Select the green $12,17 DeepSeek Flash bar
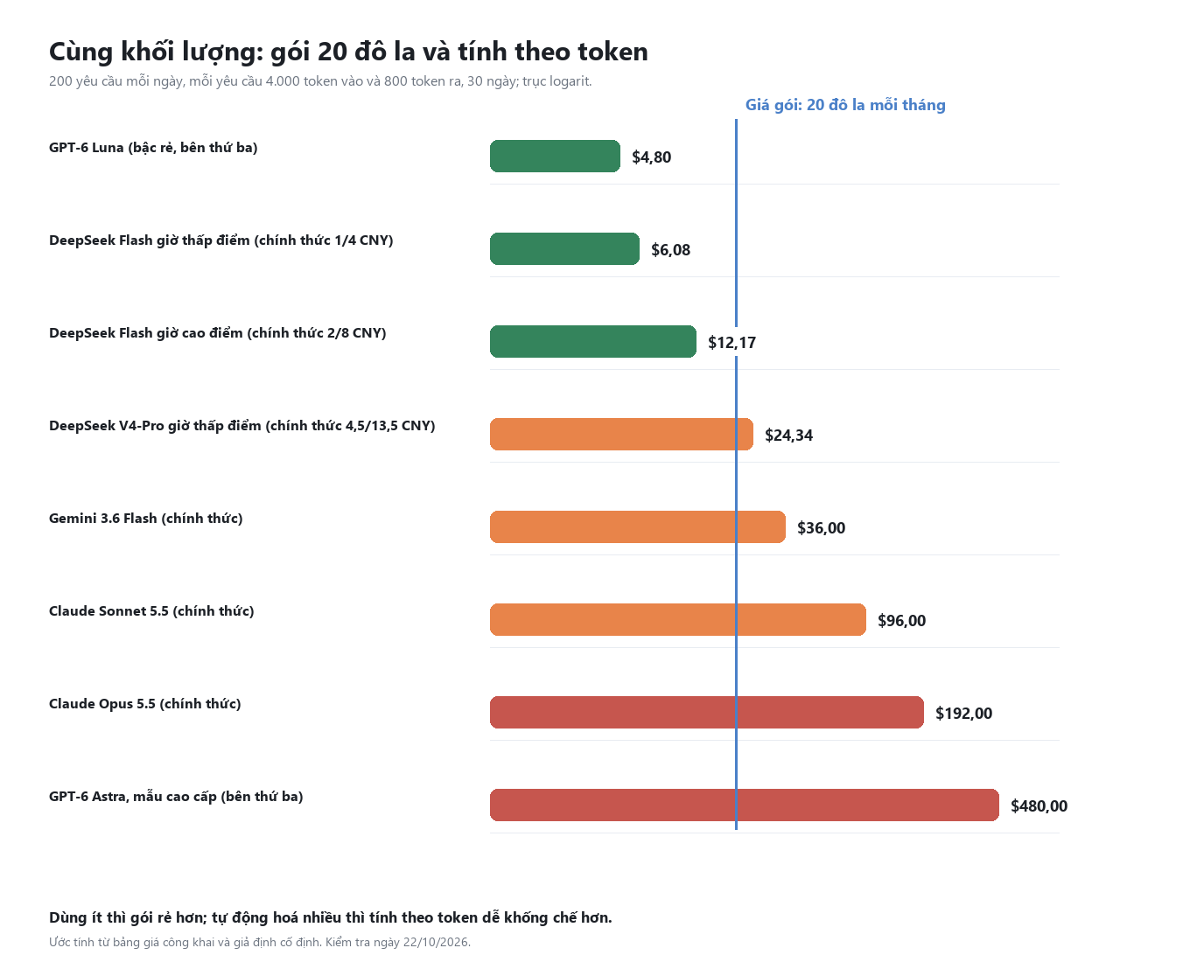1190x962 pixels. click(593, 342)
